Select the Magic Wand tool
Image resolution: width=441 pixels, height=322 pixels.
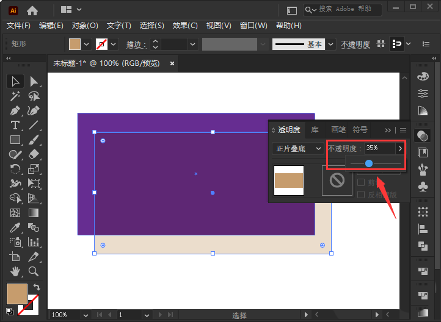coord(15,96)
